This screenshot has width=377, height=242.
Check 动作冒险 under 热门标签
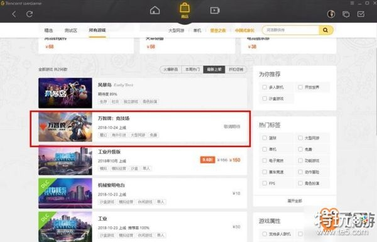point(300,172)
